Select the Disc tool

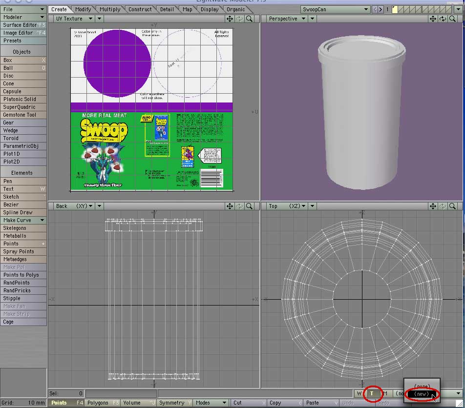23,76
